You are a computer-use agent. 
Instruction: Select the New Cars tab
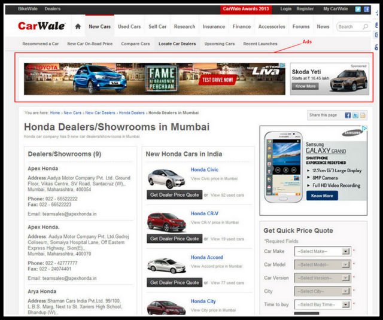[x=100, y=26]
